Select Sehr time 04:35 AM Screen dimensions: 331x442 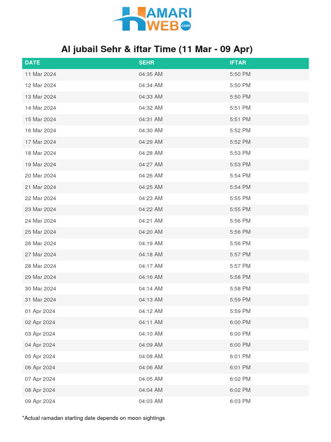pyautogui.click(x=150, y=74)
